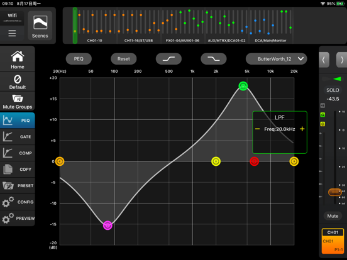This screenshot has height=260, width=347.
Task: Decrease LPF frequency with minus
Action: click(257, 129)
